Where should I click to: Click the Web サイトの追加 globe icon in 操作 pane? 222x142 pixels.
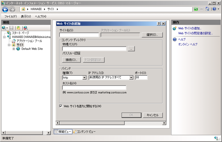click(x=175, y=28)
